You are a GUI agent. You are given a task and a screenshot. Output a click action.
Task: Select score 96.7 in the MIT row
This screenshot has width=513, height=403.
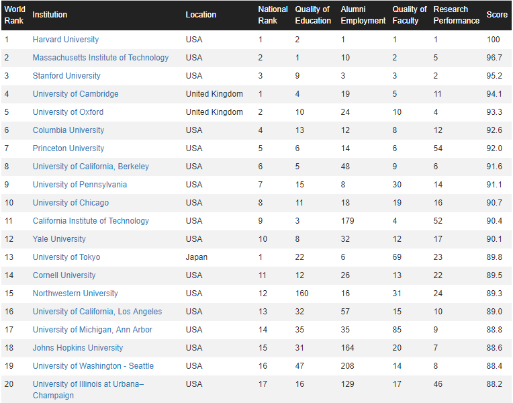[x=494, y=58]
